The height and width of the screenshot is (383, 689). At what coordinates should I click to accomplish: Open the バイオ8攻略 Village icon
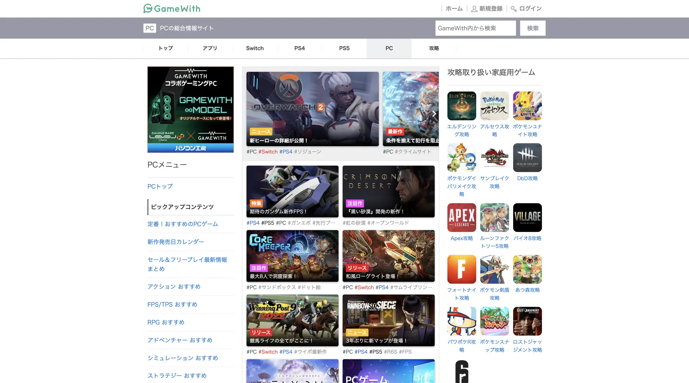click(527, 217)
